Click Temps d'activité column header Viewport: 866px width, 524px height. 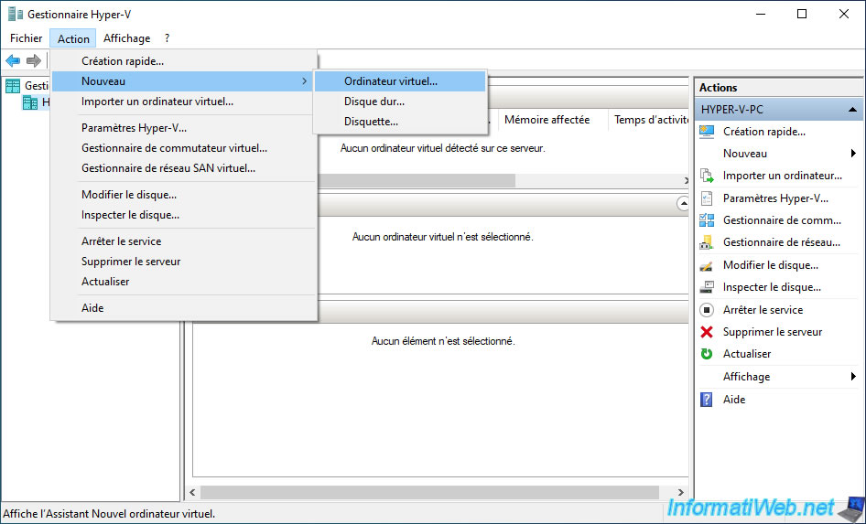[x=651, y=120]
